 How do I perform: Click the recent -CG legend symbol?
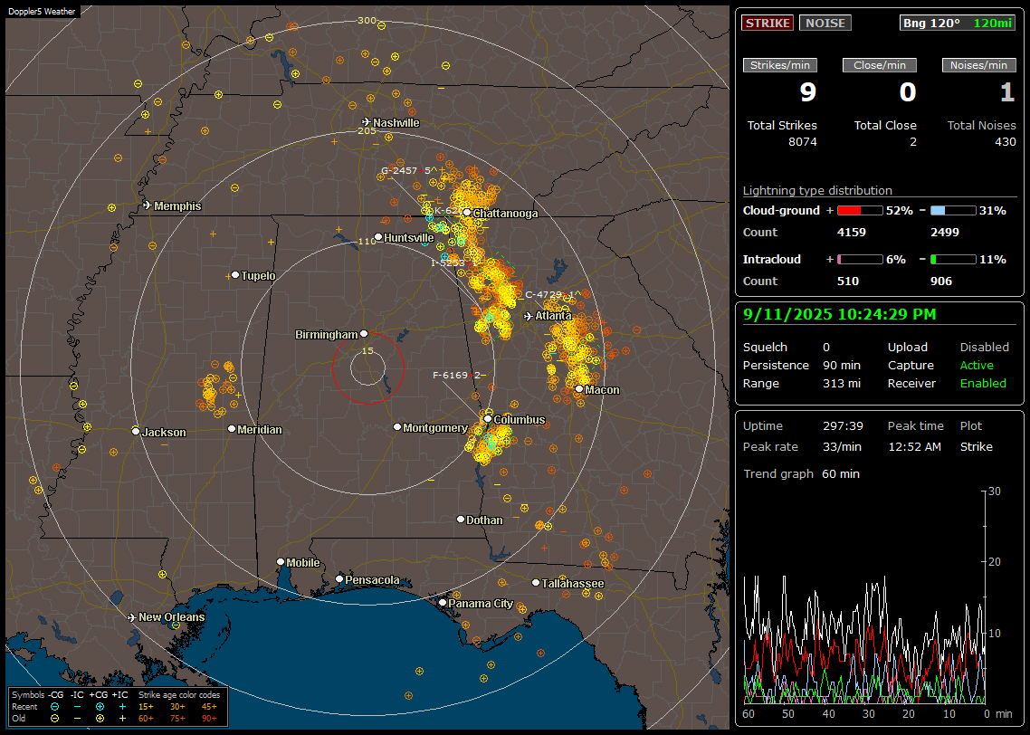tap(54, 707)
